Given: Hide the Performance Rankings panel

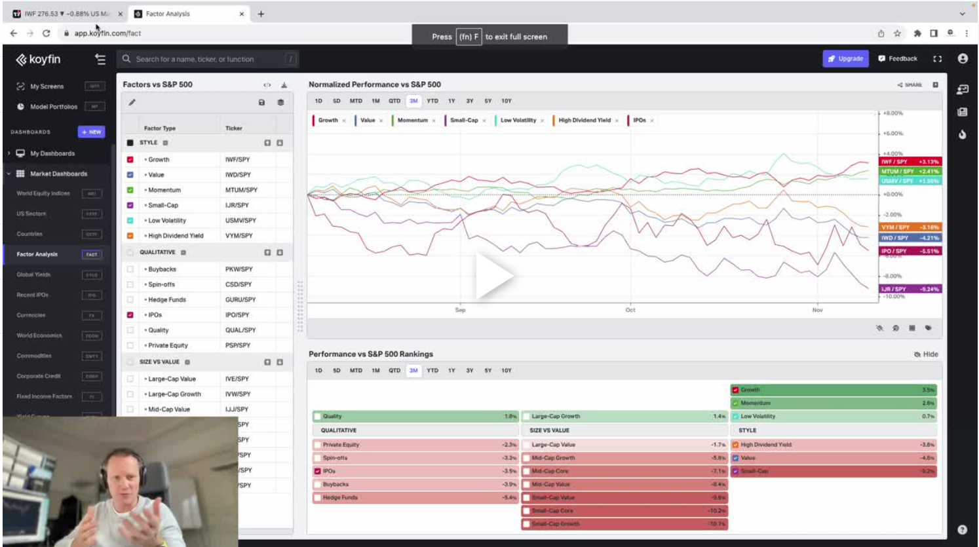Looking at the screenshot, I should coord(926,354).
